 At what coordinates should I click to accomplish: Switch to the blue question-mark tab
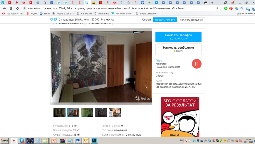coord(143,3)
